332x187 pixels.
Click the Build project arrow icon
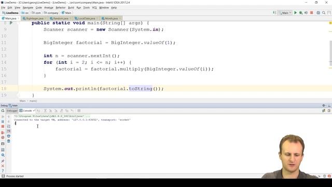tap(274, 13)
